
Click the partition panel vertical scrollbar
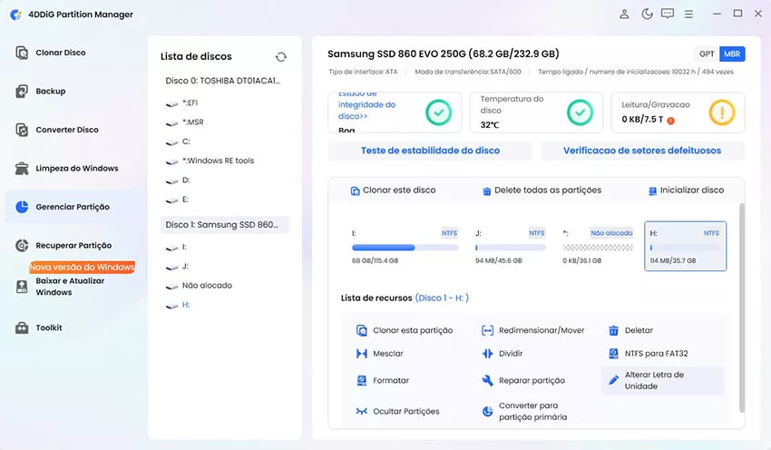click(741, 308)
